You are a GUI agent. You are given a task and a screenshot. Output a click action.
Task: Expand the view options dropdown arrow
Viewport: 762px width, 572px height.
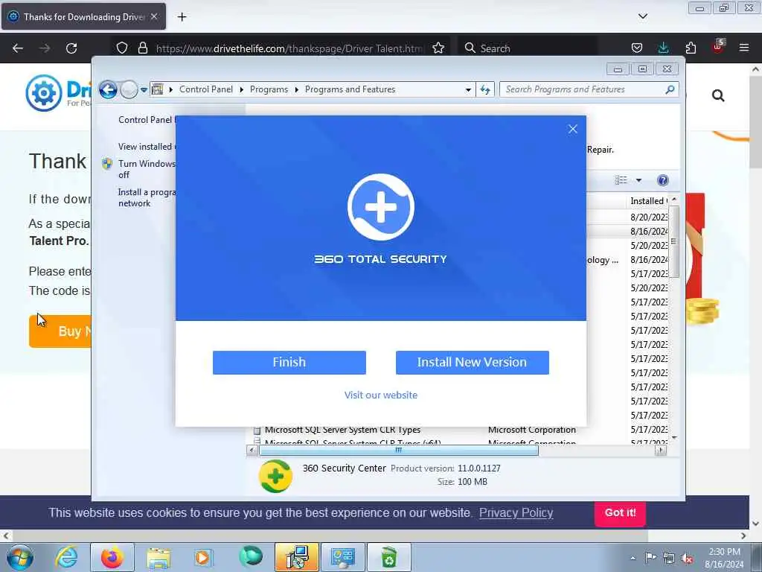click(x=639, y=180)
